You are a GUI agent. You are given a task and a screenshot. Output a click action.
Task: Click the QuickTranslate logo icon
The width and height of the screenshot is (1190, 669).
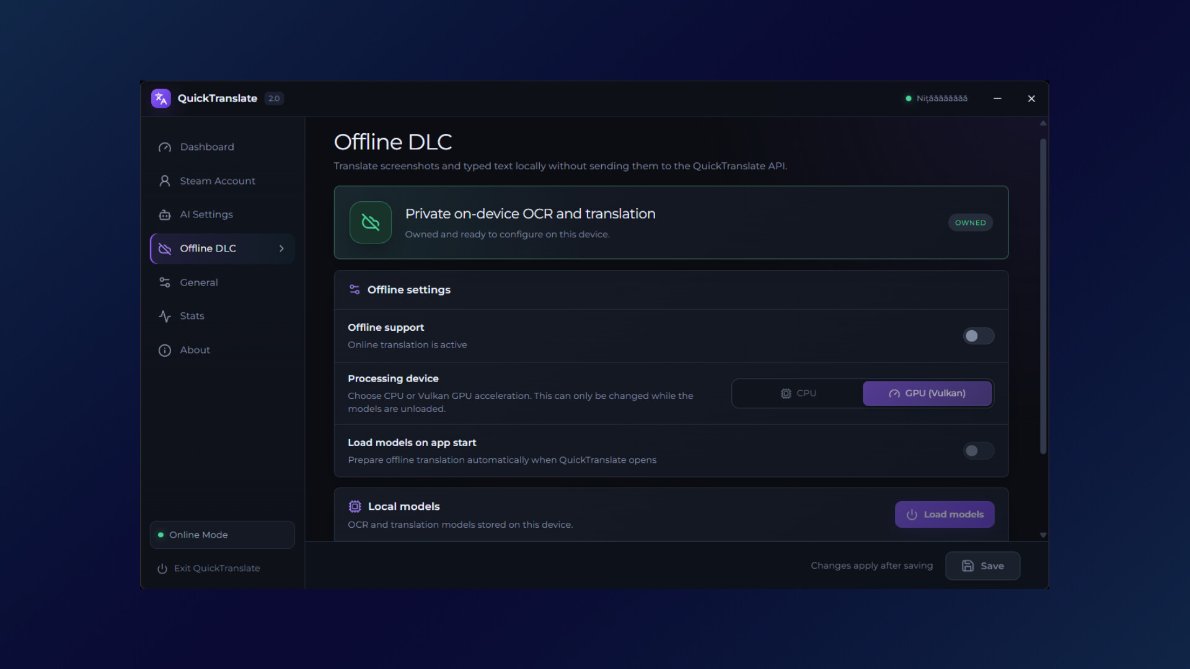click(x=161, y=98)
